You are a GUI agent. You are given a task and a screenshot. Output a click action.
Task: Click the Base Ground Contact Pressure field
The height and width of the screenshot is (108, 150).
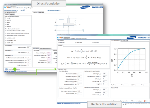pos(80,91)
